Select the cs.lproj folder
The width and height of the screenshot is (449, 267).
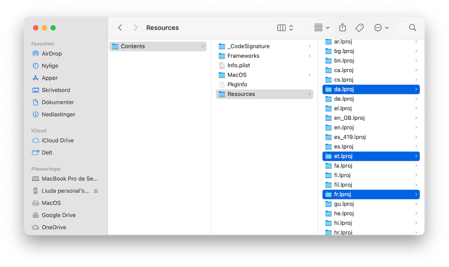371,80
